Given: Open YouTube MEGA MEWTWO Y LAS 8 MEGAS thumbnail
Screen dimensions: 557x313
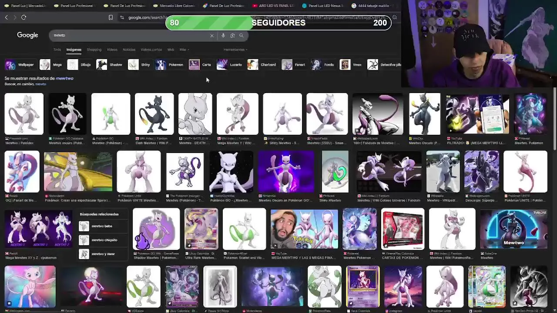Looking at the screenshot, I should 304,229.
